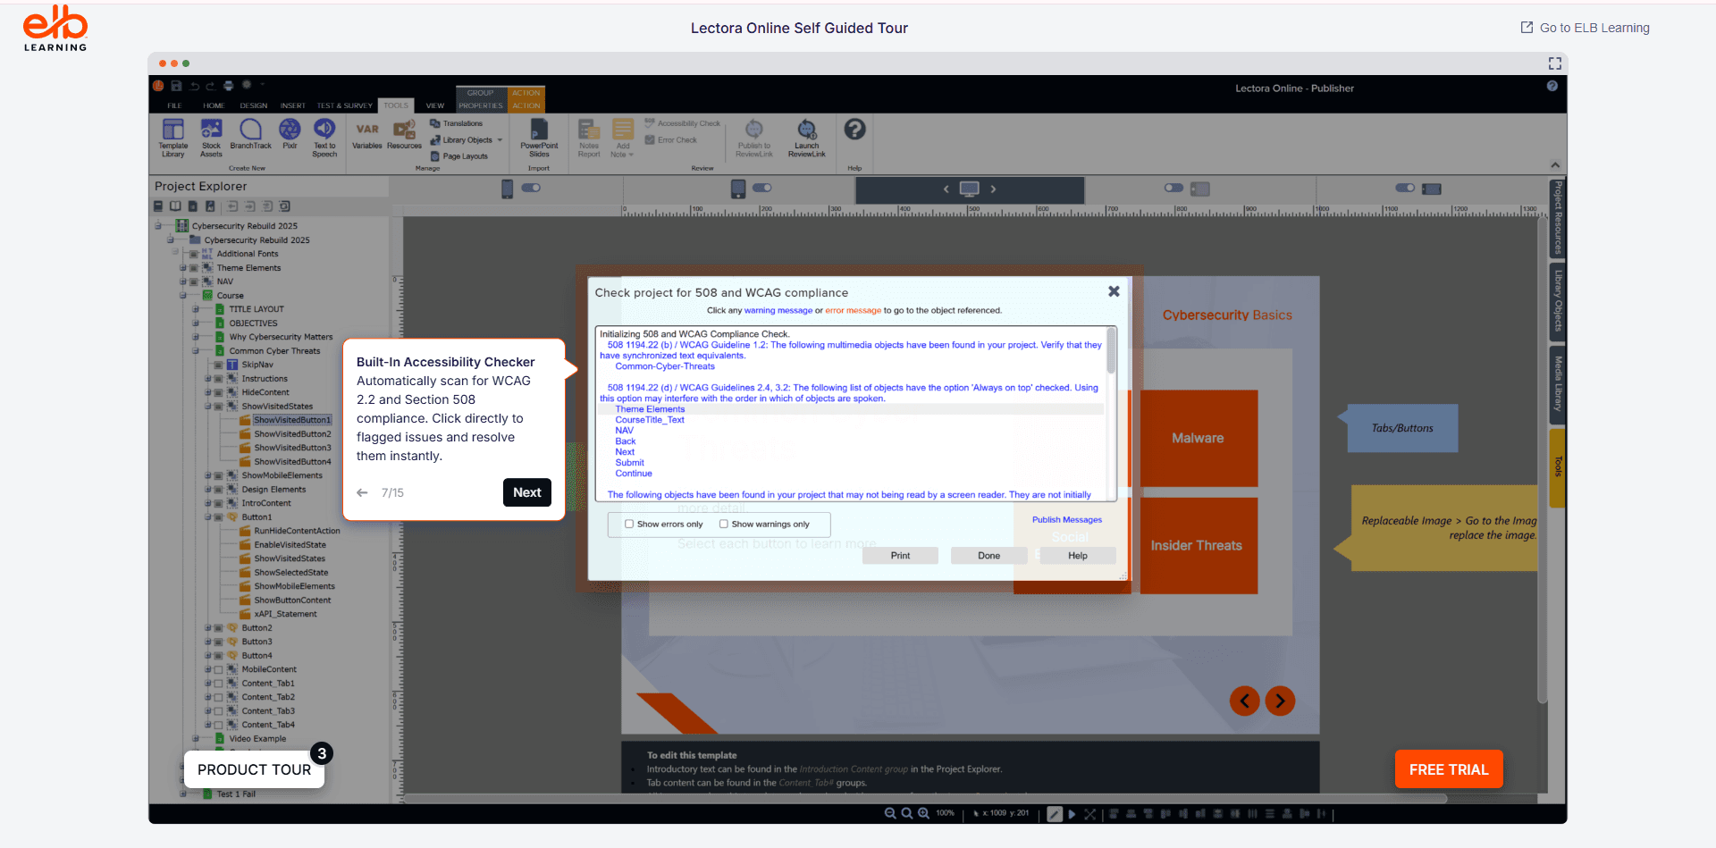Click the 100% zoom level control

(945, 813)
